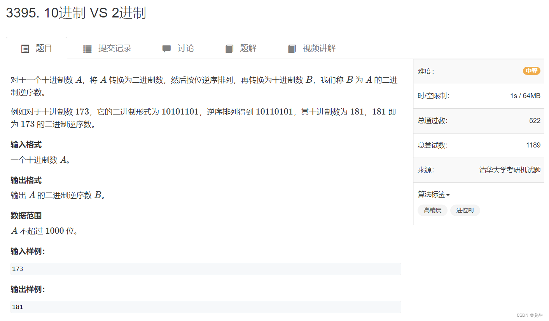Click the 高精度 tag icon pill

pyautogui.click(x=432, y=210)
